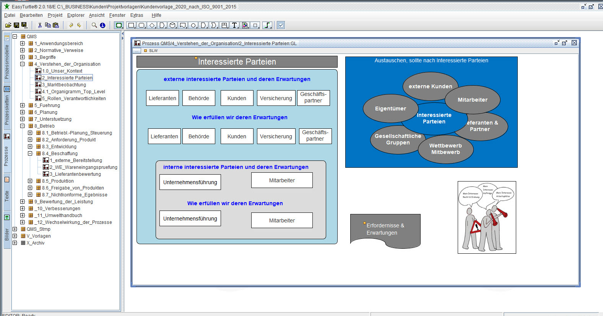Select 2_WE_Wareneingangspruefung tree item
Image resolution: width=603 pixels, height=316 pixels.
click(x=83, y=167)
